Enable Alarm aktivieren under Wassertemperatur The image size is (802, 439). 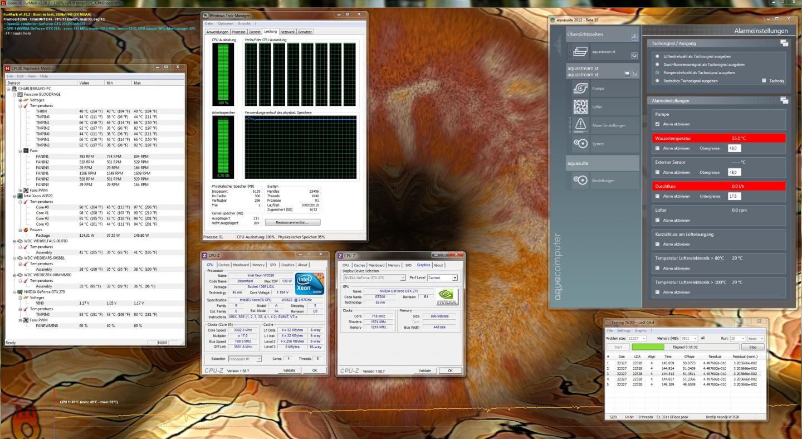658,148
